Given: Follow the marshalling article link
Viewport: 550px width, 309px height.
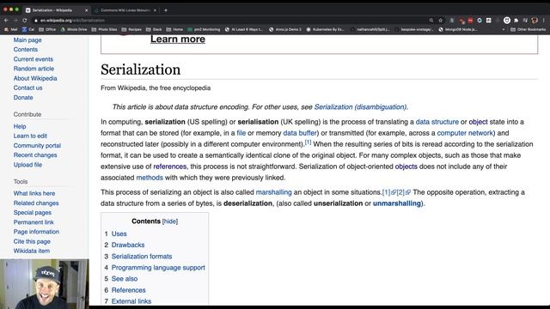Looking at the screenshot, I should point(273,192).
